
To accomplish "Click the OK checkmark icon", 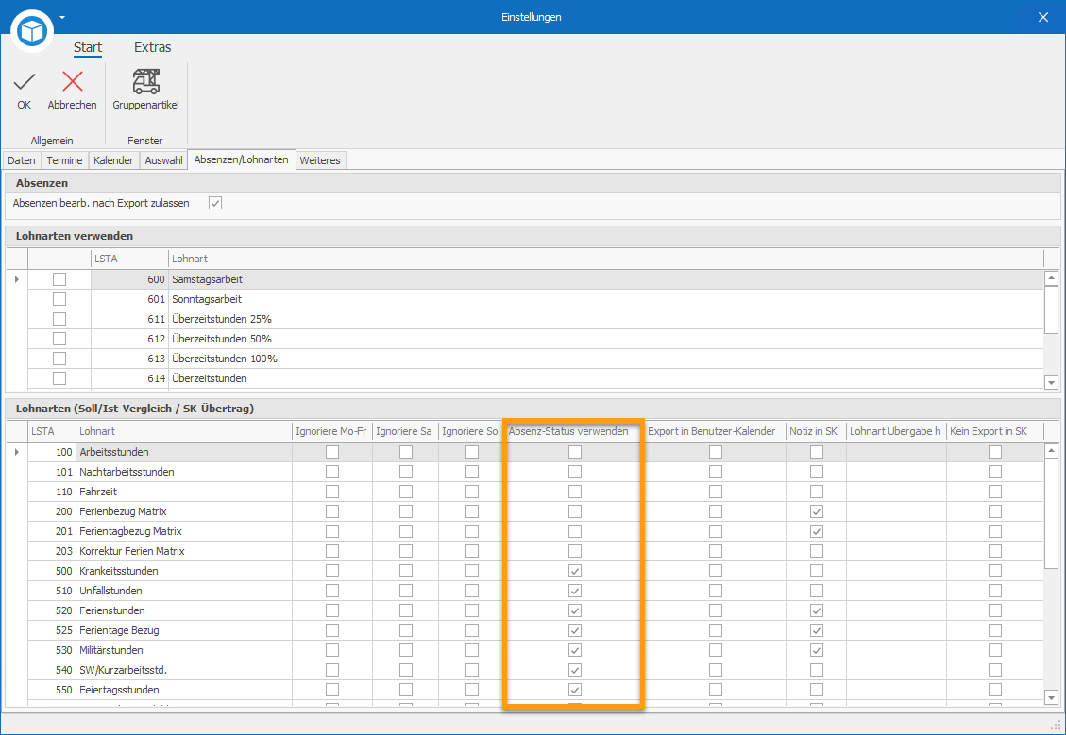I will tap(25, 82).
